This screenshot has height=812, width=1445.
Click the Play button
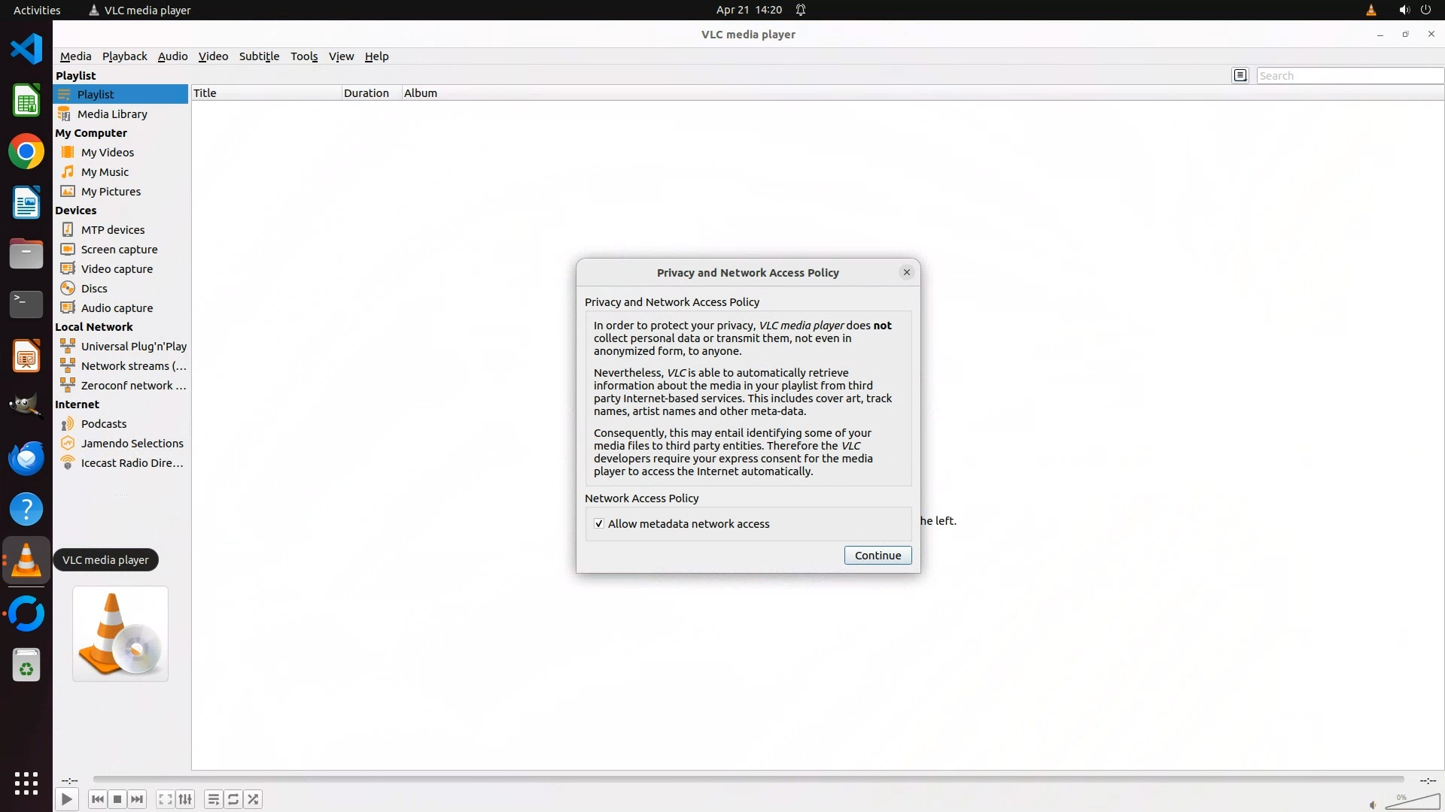[66, 799]
